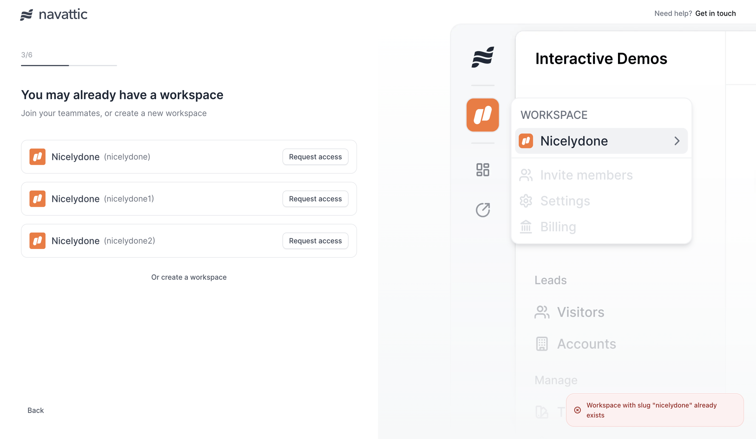756x439 pixels.
Task: Click the Nicelydone logo in the nicelydone row
Action: (37, 157)
